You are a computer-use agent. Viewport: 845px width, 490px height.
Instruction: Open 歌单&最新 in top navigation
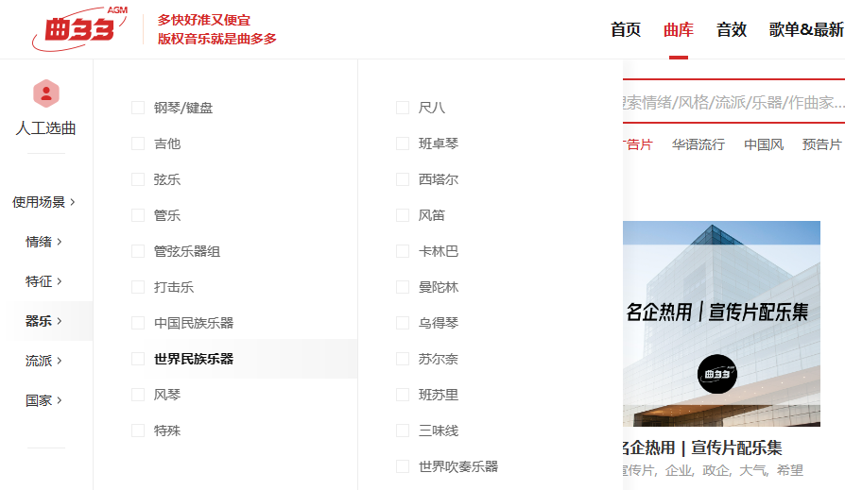coord(806,29)
